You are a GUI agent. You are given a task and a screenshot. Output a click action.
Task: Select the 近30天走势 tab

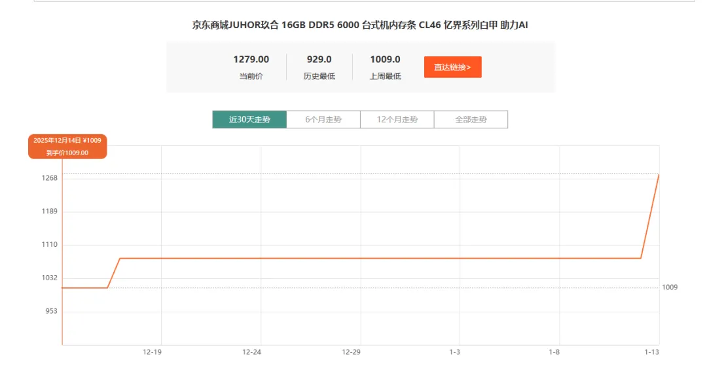tap(249, 120)
